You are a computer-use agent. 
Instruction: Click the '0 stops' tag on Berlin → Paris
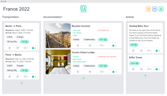click(x=20, y=37)
